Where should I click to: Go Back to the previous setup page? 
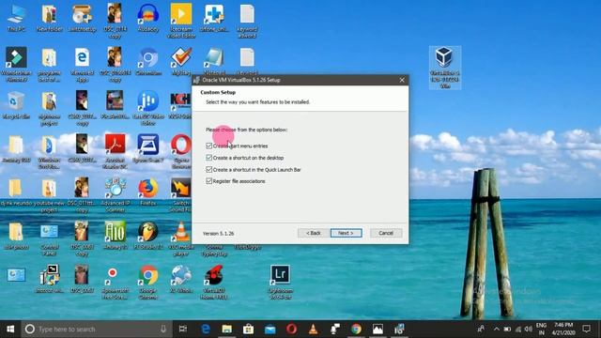(x=313, y=233)
